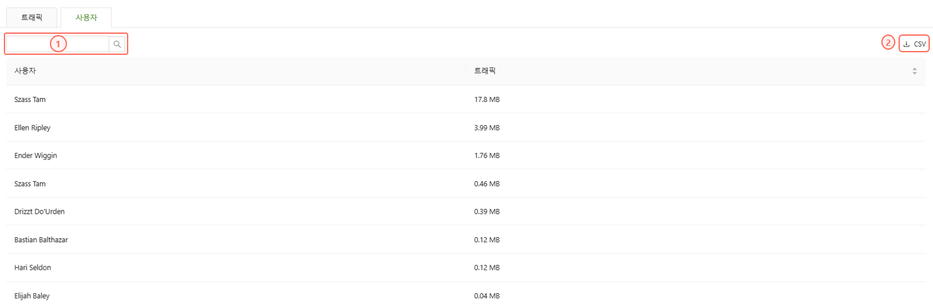Focus the user search input field
The width and height of the screenshot is (933, 306).
pos(57,44)
